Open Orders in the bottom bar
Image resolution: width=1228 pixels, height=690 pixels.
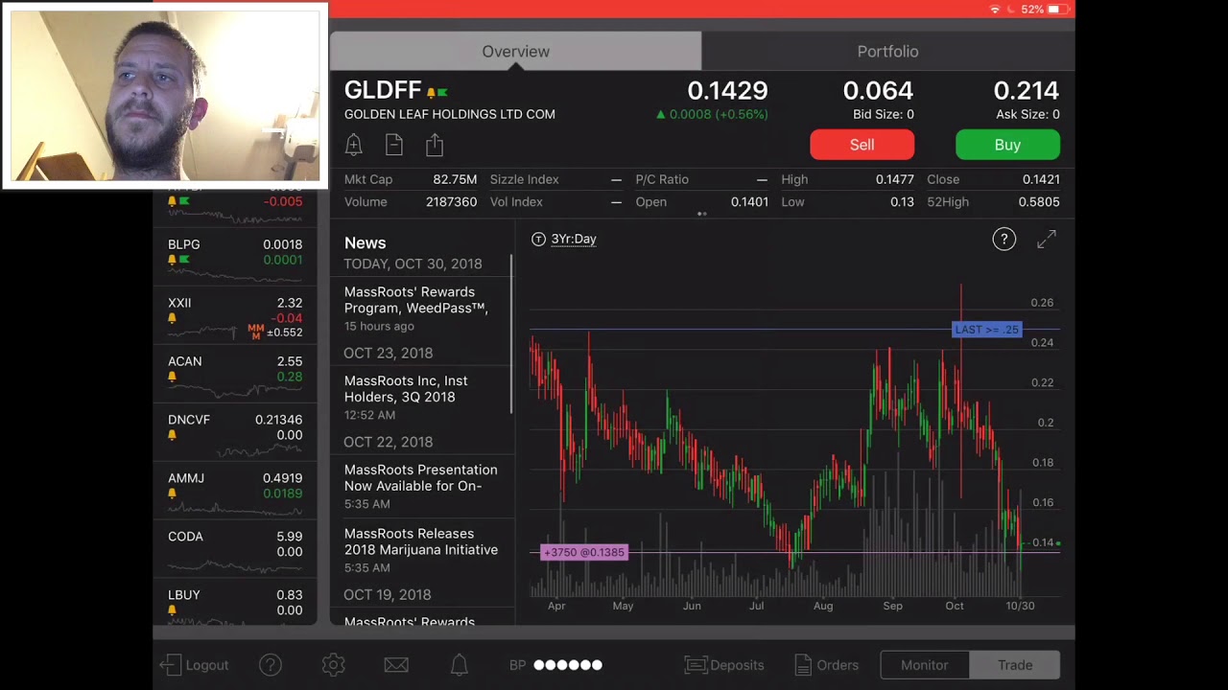[x=826, y=665]
